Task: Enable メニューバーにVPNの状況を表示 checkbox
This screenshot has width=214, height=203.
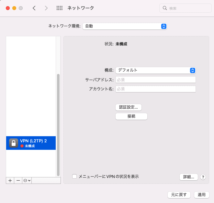Action: point(74,176)
